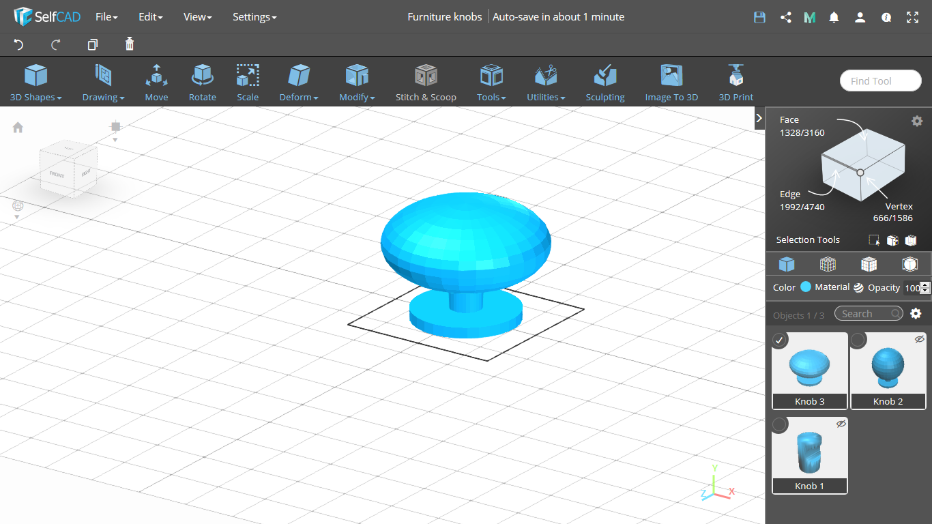Open the View menu

[198, 17]
